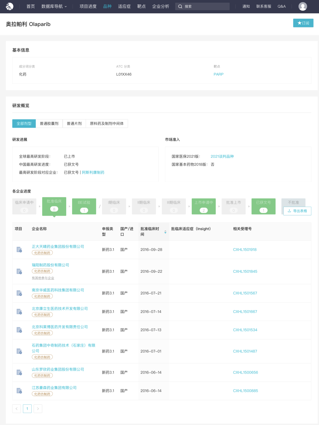Open 瑞阳制药股份有限公司 link
This screenshot has height=425, width=319.
coord(51,265)
